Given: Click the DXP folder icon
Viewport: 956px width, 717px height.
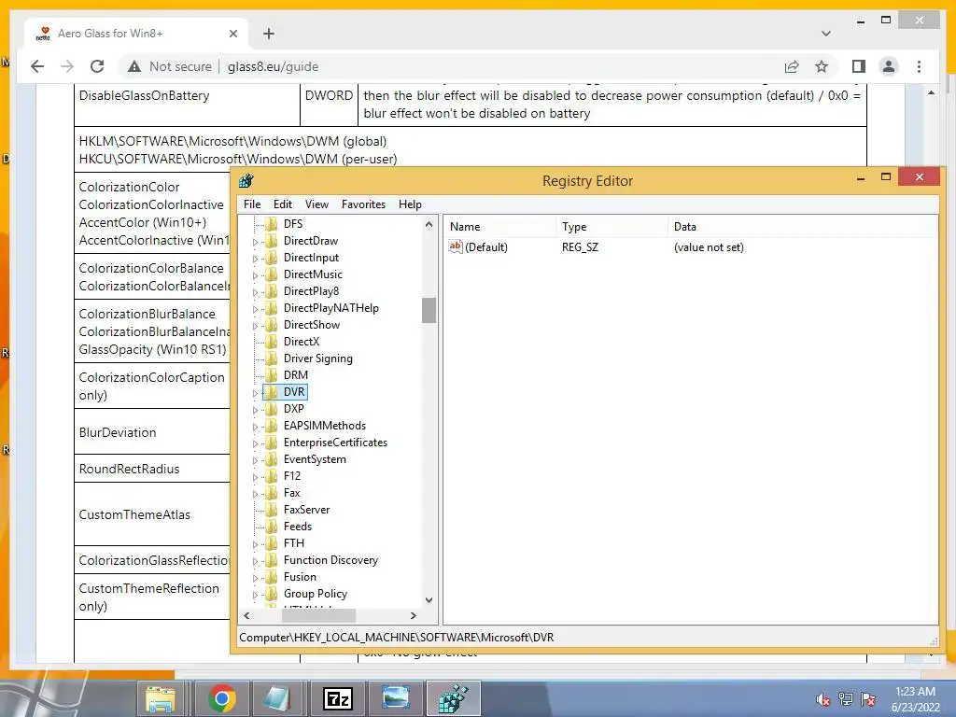Looking at the screenshot, I should 272,409.
